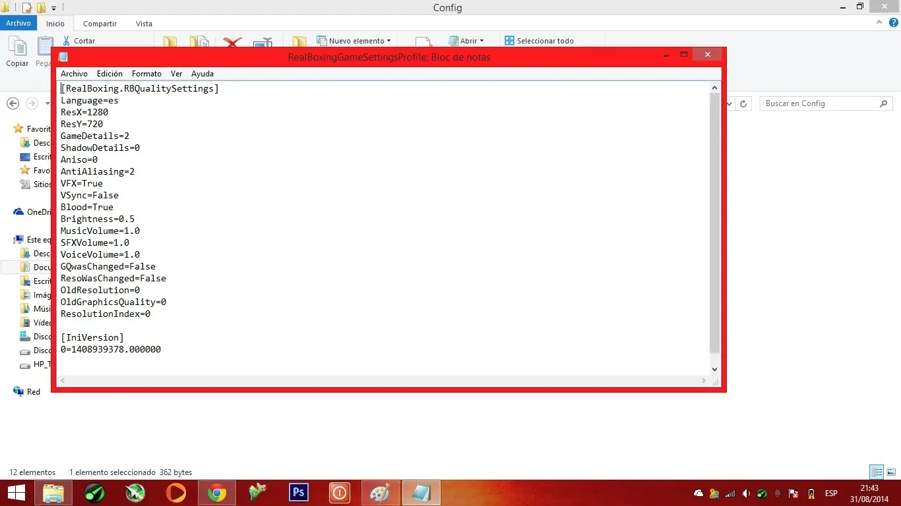Click ESP language indicator in tray
The image size is (901, 506).
click(x=831, y=493)
